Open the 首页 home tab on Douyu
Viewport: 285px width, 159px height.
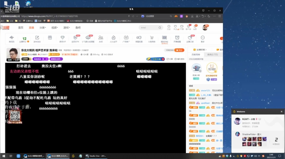point(21,28)
